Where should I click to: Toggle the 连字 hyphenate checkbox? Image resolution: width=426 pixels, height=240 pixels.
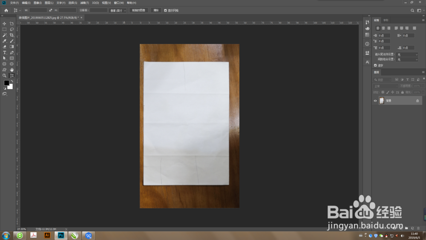coord(375,65)
